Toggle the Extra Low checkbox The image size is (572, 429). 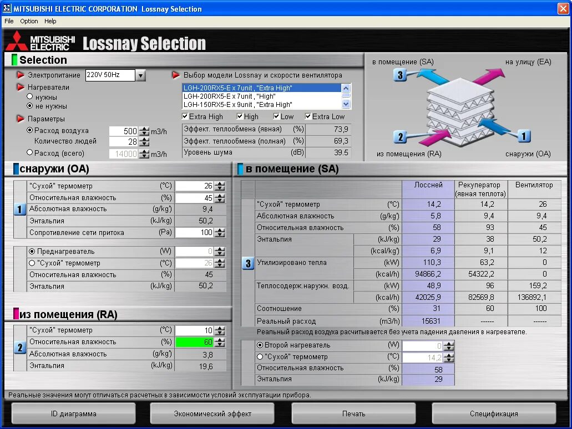click(308, 116)
